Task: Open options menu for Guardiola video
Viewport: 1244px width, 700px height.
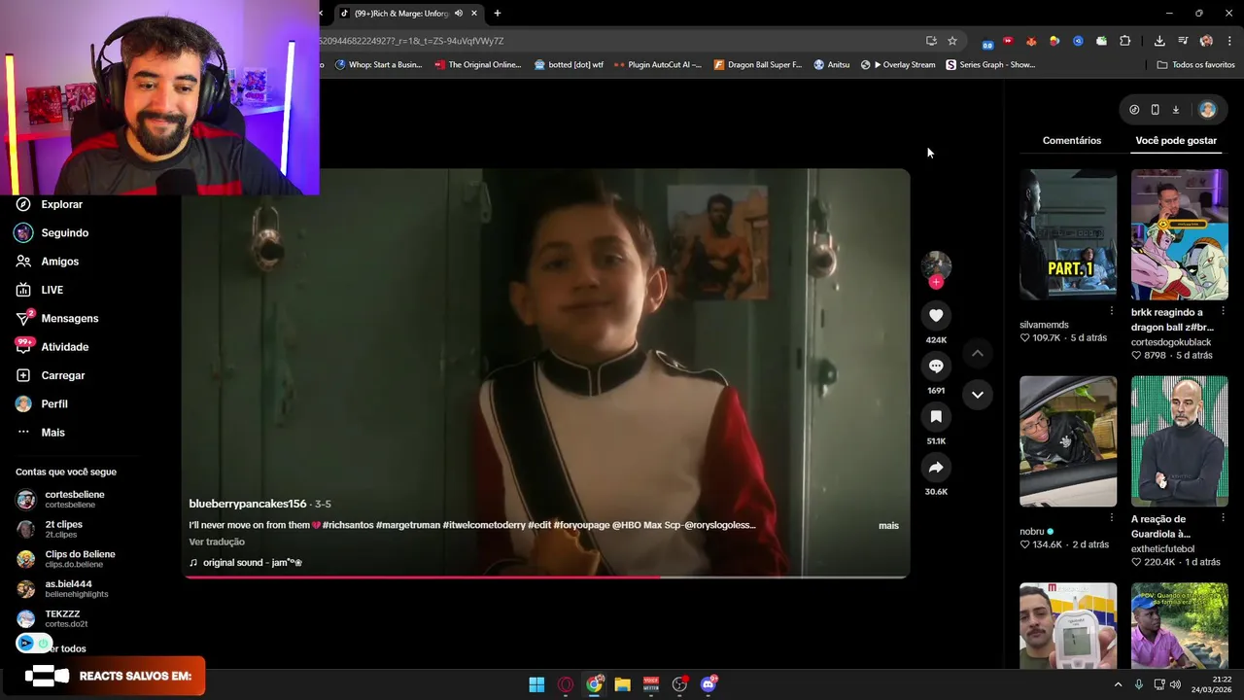Action: [1223, 518]
